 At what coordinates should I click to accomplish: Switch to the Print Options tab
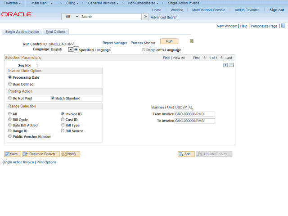tap(56, 31)
